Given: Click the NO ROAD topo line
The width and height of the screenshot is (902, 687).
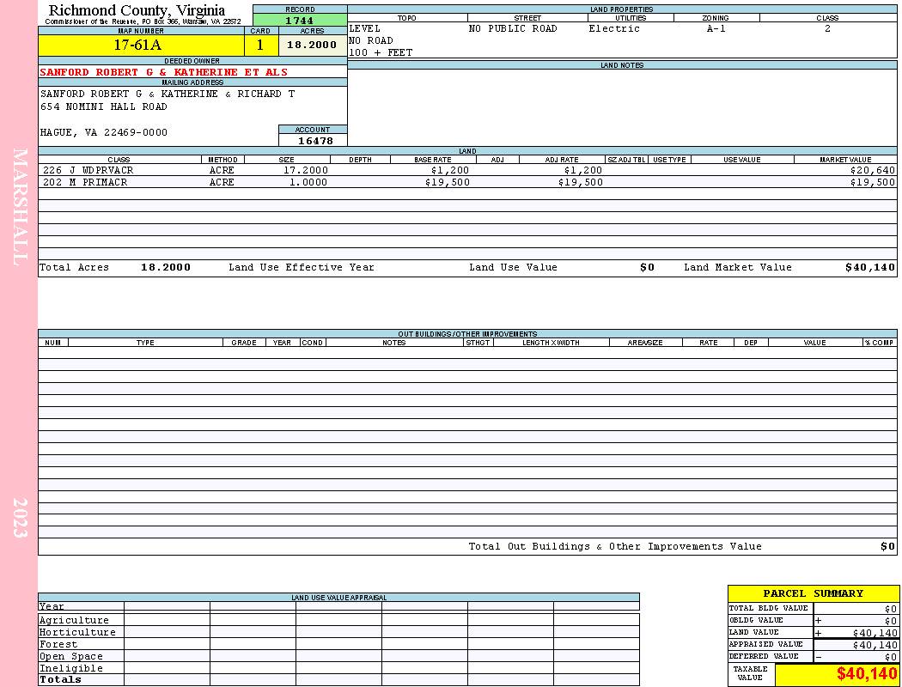Looking at the screenshot, I should pos(371,41).
